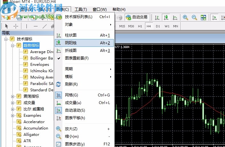Select the crosshair tool
Image resolution: width=225 pixels, height=147 pixels.
click(16, 26)
